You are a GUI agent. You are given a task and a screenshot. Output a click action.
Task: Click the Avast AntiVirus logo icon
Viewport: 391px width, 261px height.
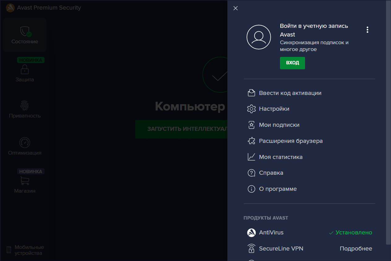[251, 233]
